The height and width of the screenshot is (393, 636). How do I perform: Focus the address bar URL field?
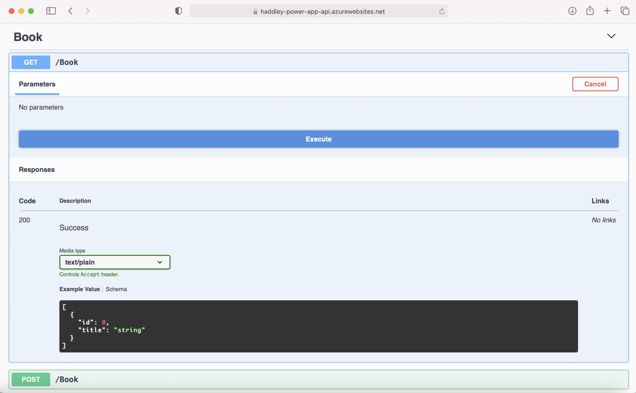pos(319,11)
